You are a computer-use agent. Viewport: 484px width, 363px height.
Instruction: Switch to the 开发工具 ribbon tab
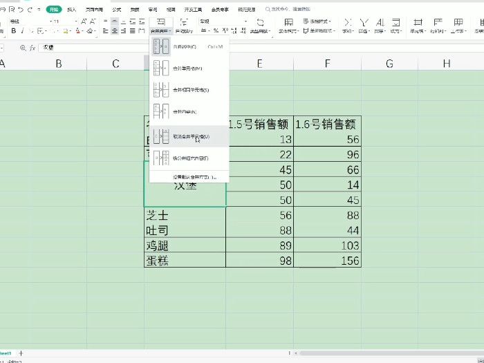(x=193, y=10)
